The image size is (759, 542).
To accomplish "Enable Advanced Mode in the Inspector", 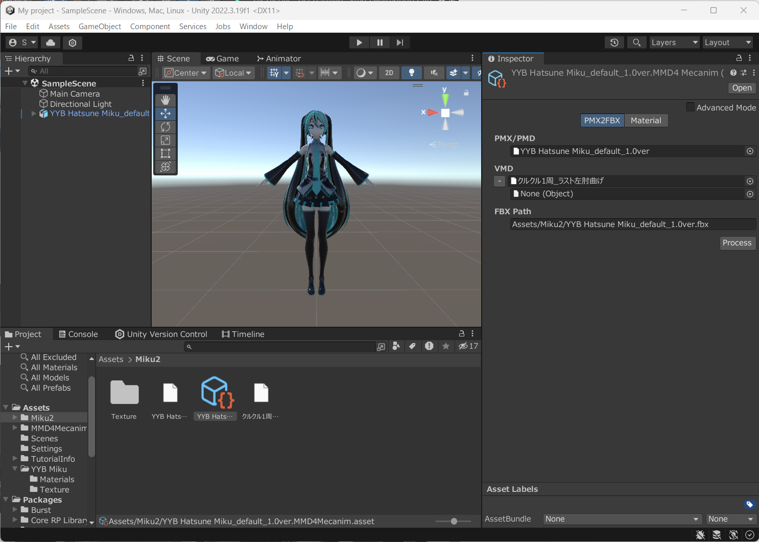I will point(691,107).
